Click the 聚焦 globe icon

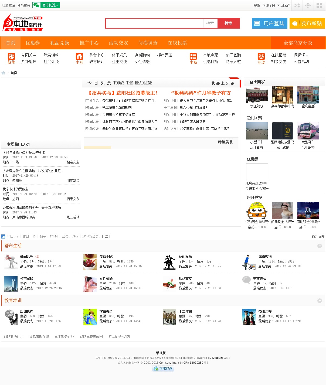coord(11,56)
